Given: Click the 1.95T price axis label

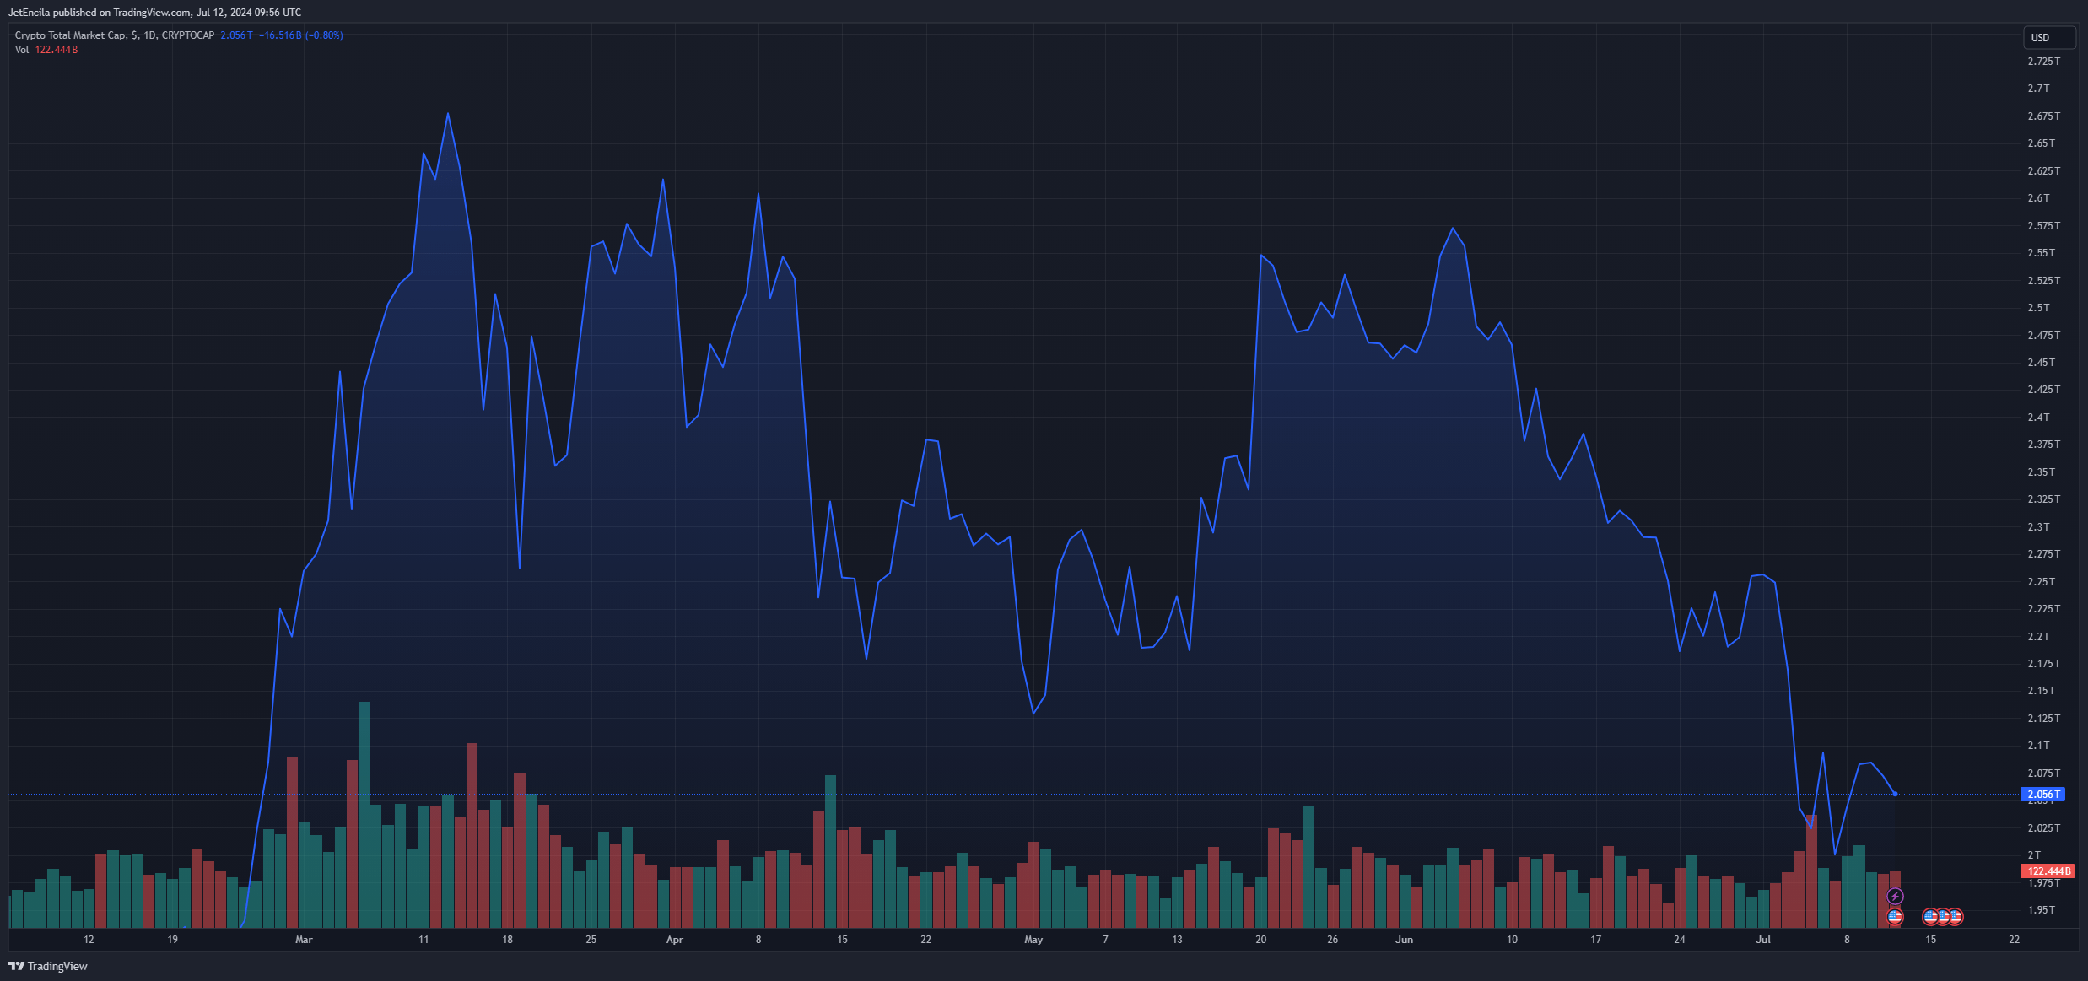Looking at the screenshot, I should [2042, 910].
